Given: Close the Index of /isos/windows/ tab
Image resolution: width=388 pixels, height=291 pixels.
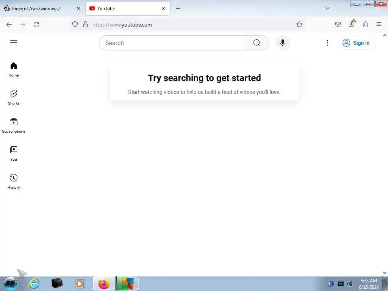Looking at the screenshot, I should tap(78, 8).
